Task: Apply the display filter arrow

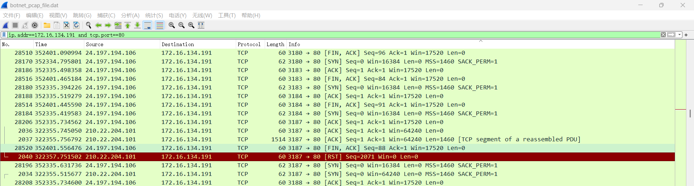Action: [x=672, y=35]
